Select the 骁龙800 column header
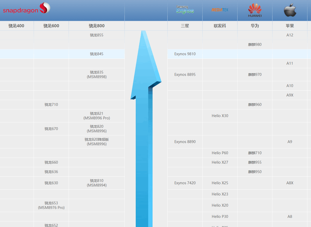This screenshot has width=311, height=227. coord(97,26)
